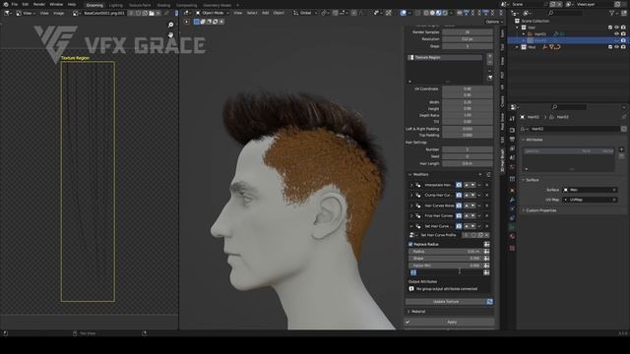
Task: Click Shape value field
Action: 446,259
